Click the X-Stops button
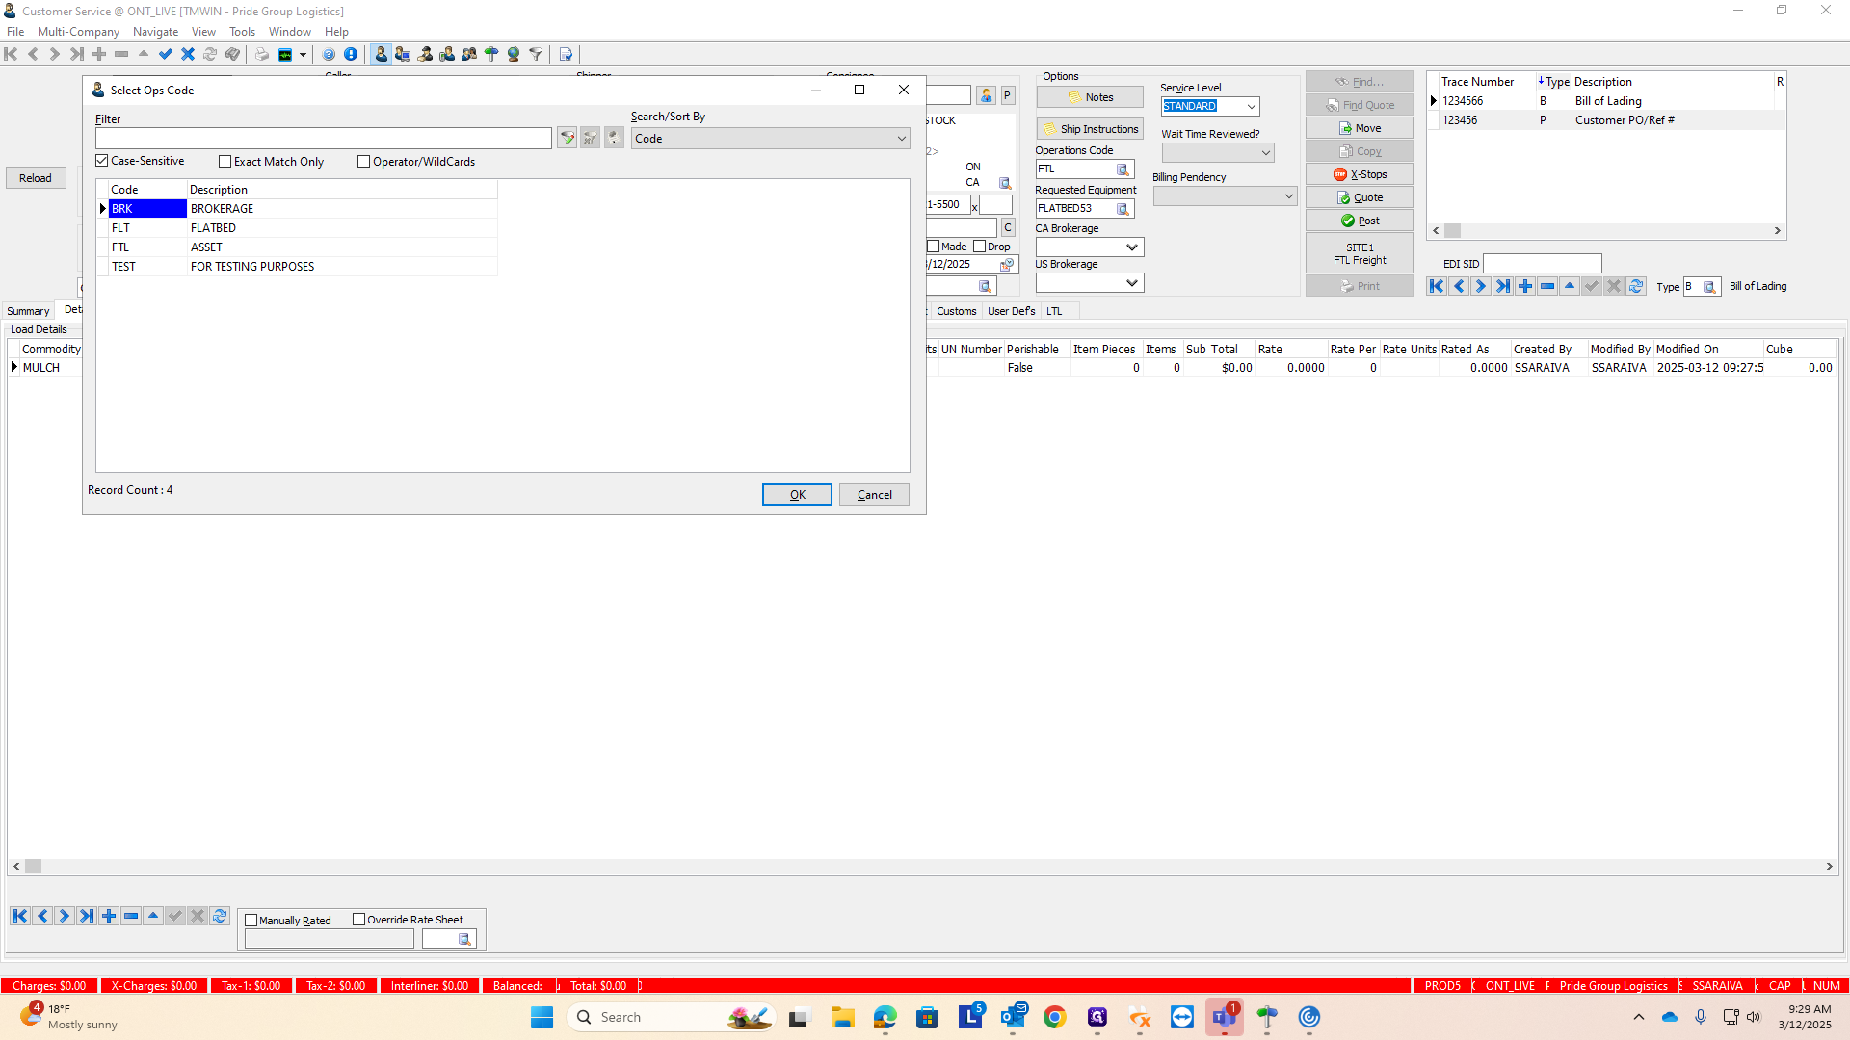 pyautogui.click(x=1359, y=174)
